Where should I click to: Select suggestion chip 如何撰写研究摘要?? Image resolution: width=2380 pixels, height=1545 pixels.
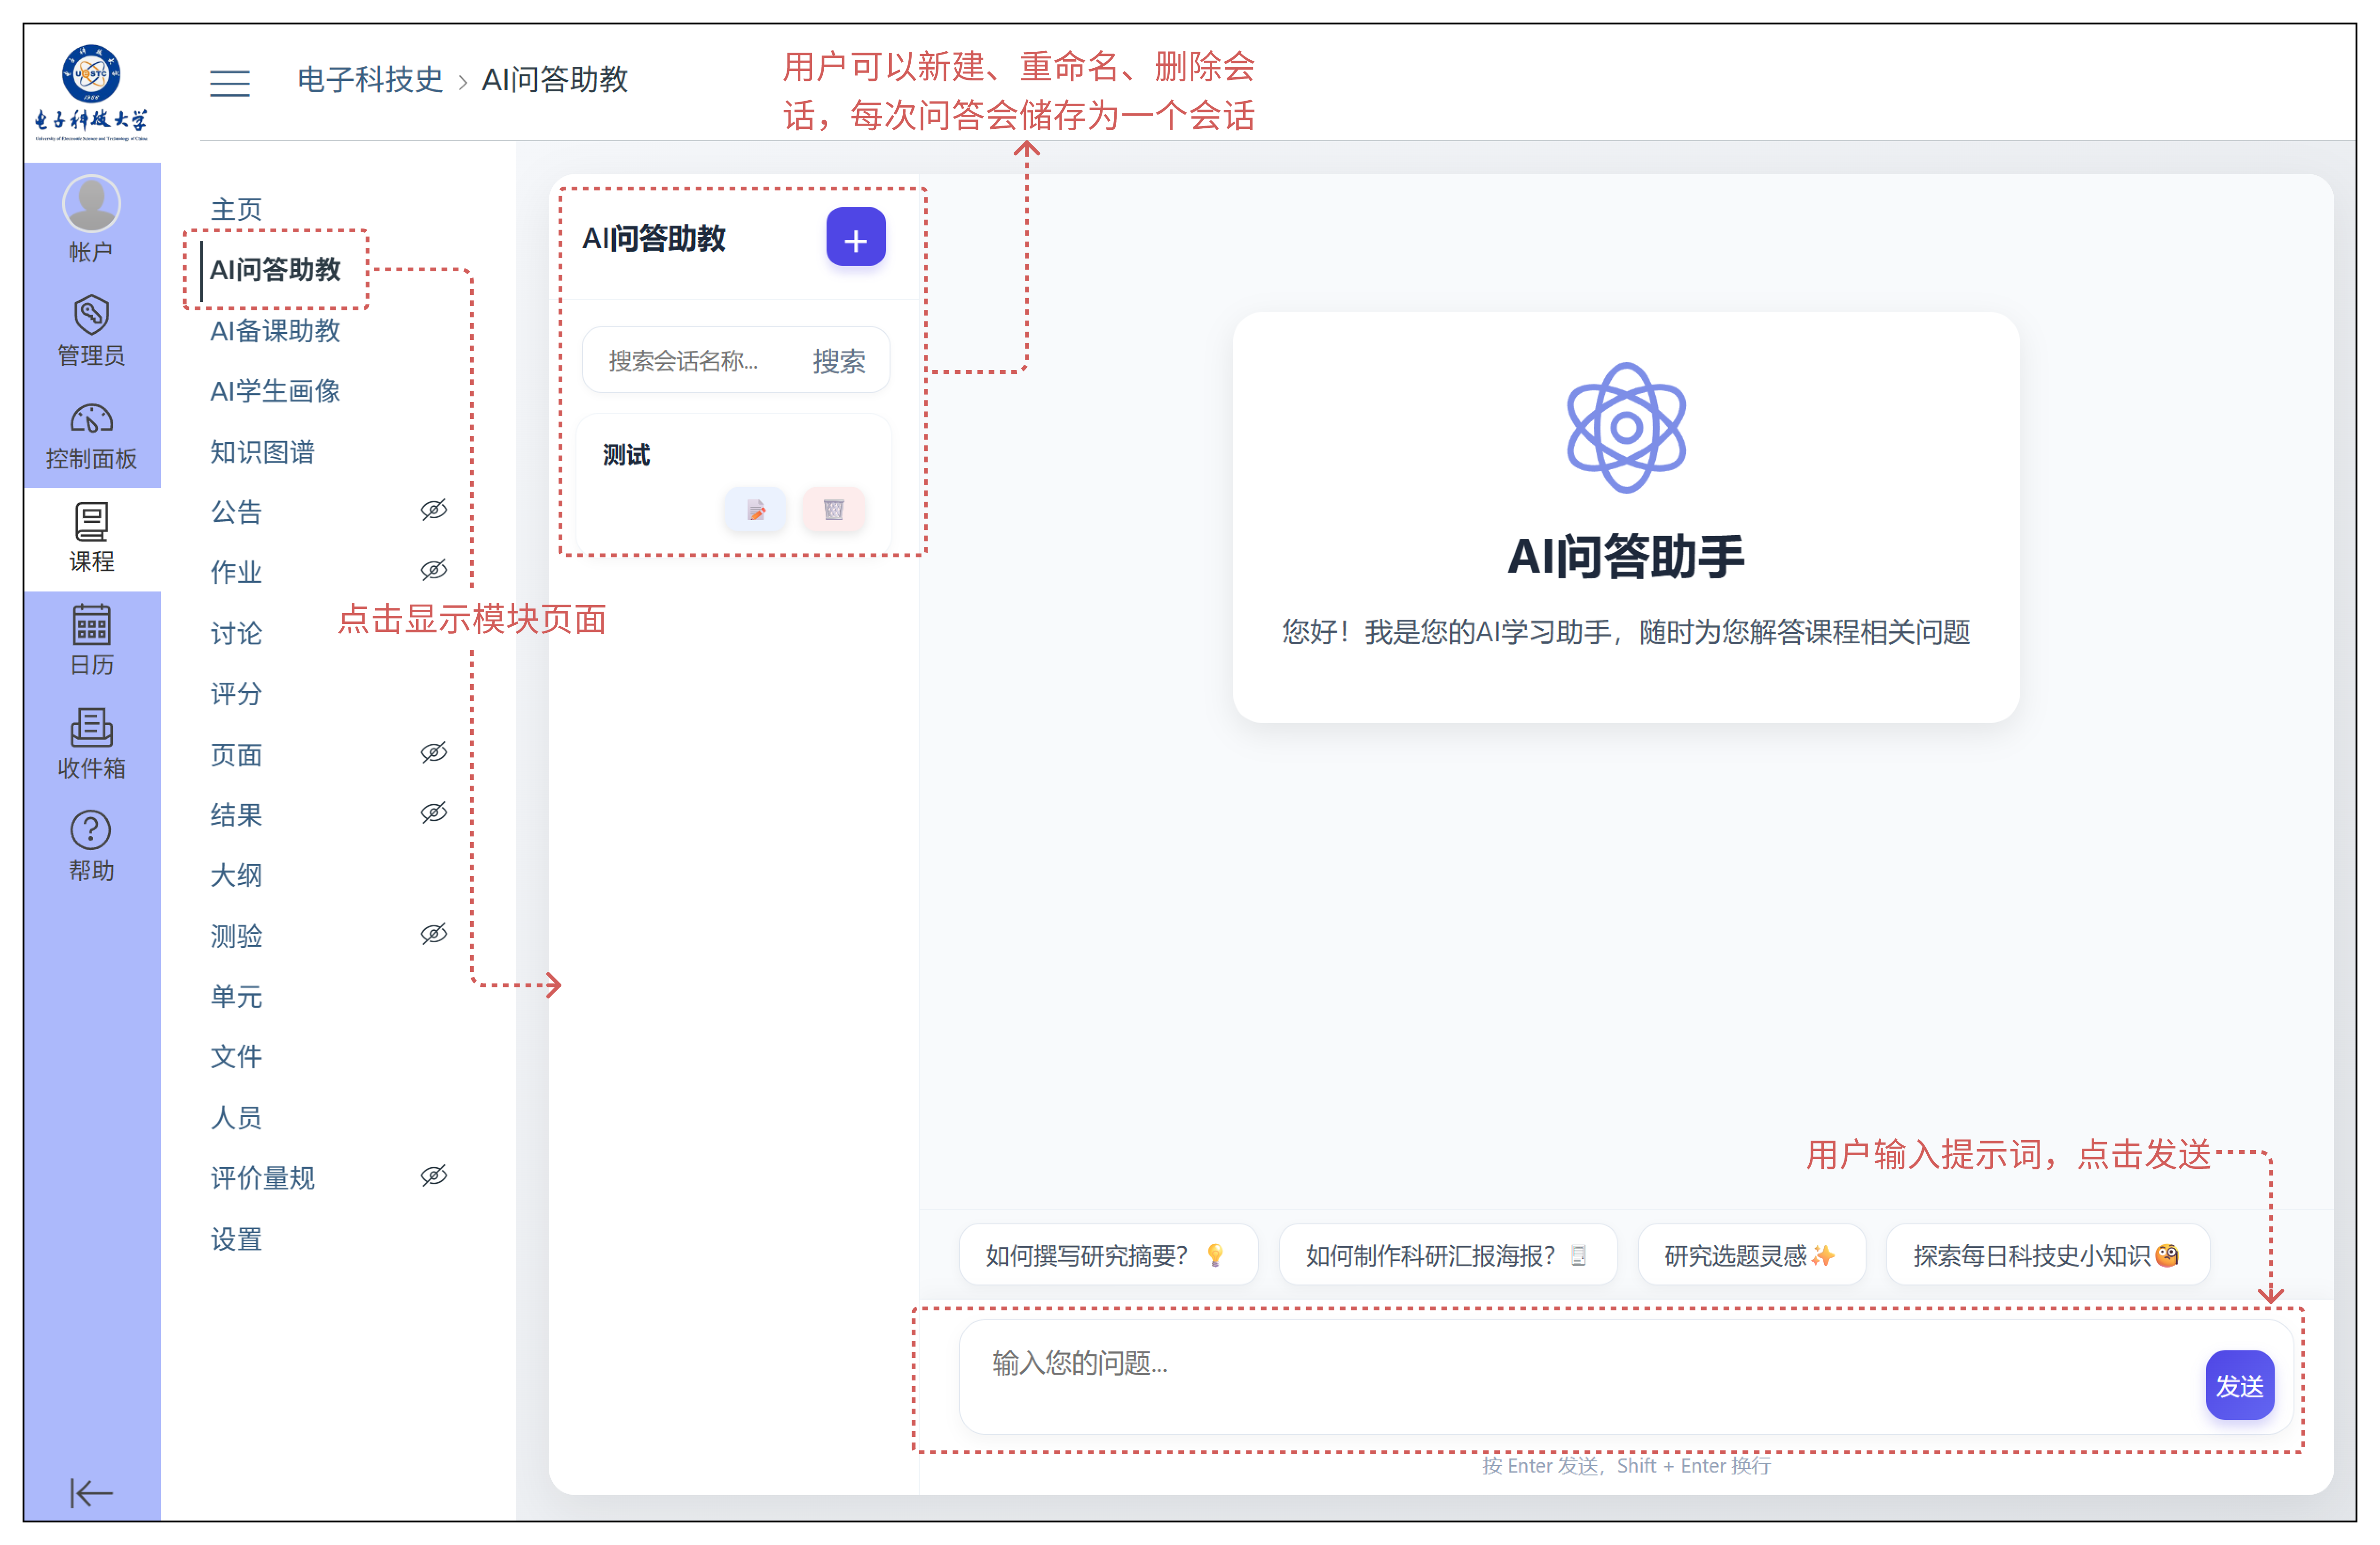tap(1106, 1255)
